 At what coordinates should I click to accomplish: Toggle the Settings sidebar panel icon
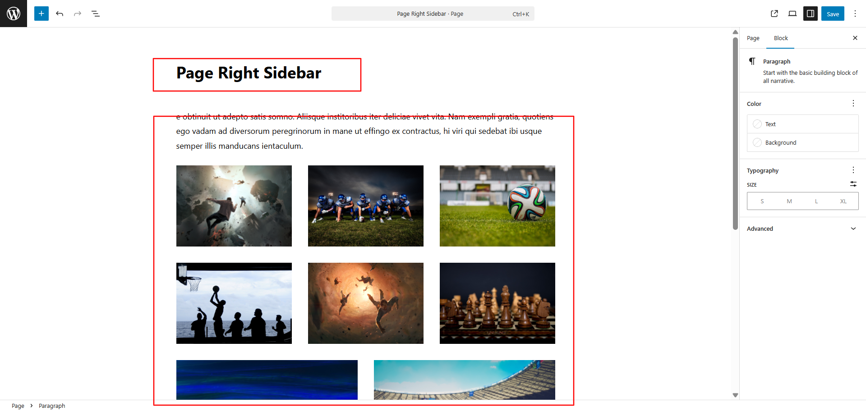811,14
